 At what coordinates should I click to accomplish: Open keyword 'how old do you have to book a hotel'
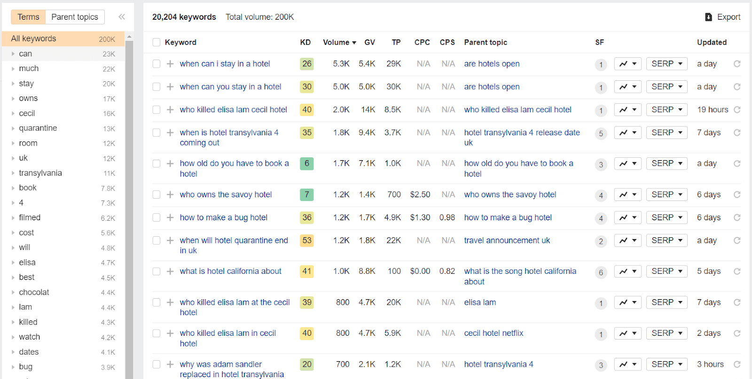234,169
